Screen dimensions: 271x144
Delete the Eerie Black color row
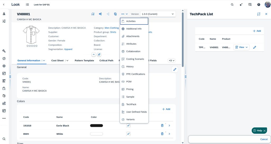click(162, 126)
